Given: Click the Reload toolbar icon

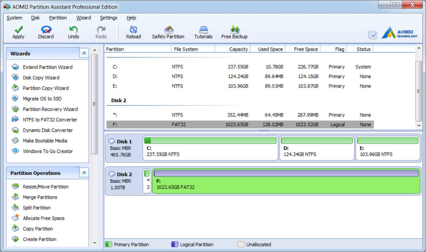Looking at the screenshot, I should coord(133,29).
